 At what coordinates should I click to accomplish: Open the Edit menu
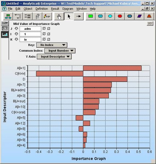tap(18, 9)
